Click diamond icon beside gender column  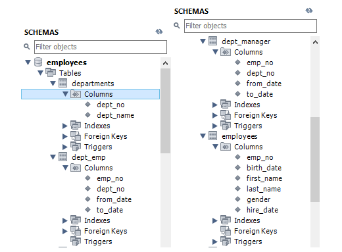(238, 199)
